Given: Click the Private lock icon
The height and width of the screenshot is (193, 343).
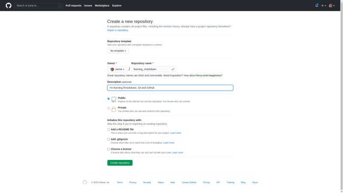Looking at the screenshot, I should (114, 109).
